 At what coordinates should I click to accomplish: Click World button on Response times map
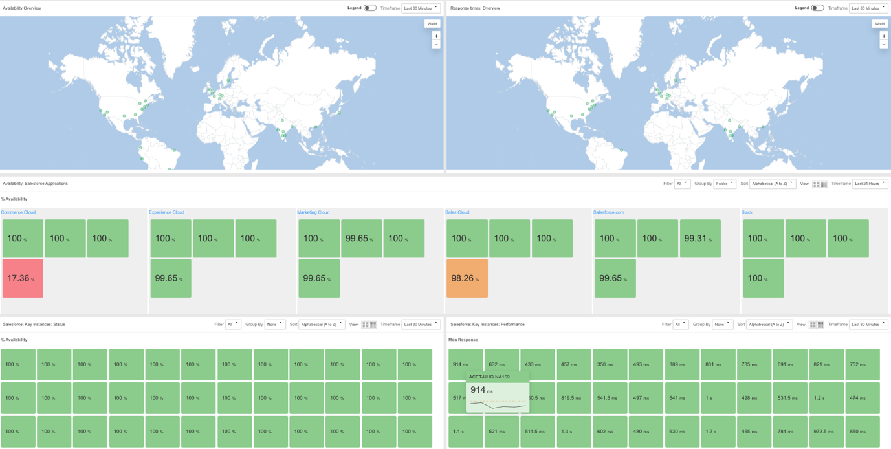click(x=879, y=24)
